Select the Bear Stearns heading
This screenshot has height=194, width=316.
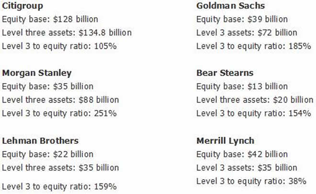point(225,73)
